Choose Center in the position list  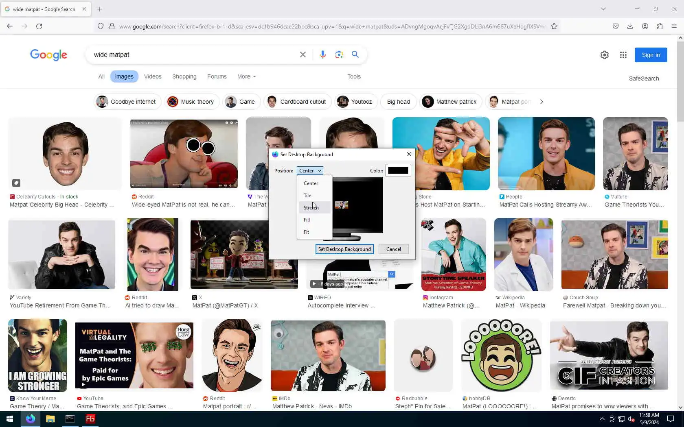(x=314, y=183)
